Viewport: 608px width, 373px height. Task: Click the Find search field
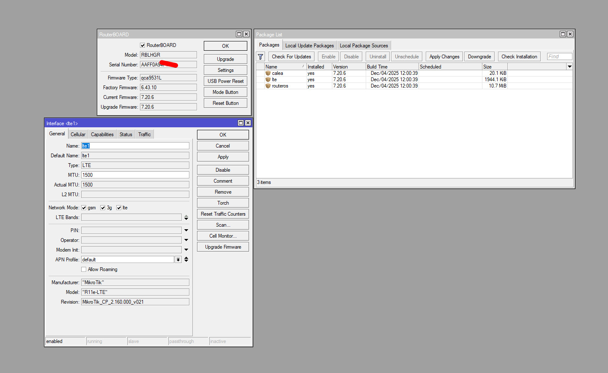tap(559, 57)
